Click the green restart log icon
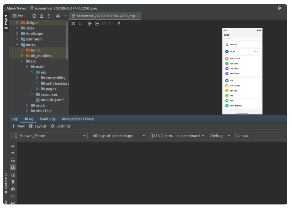The height and width of the screenshot is (209, 292). [x=13, y=175]
